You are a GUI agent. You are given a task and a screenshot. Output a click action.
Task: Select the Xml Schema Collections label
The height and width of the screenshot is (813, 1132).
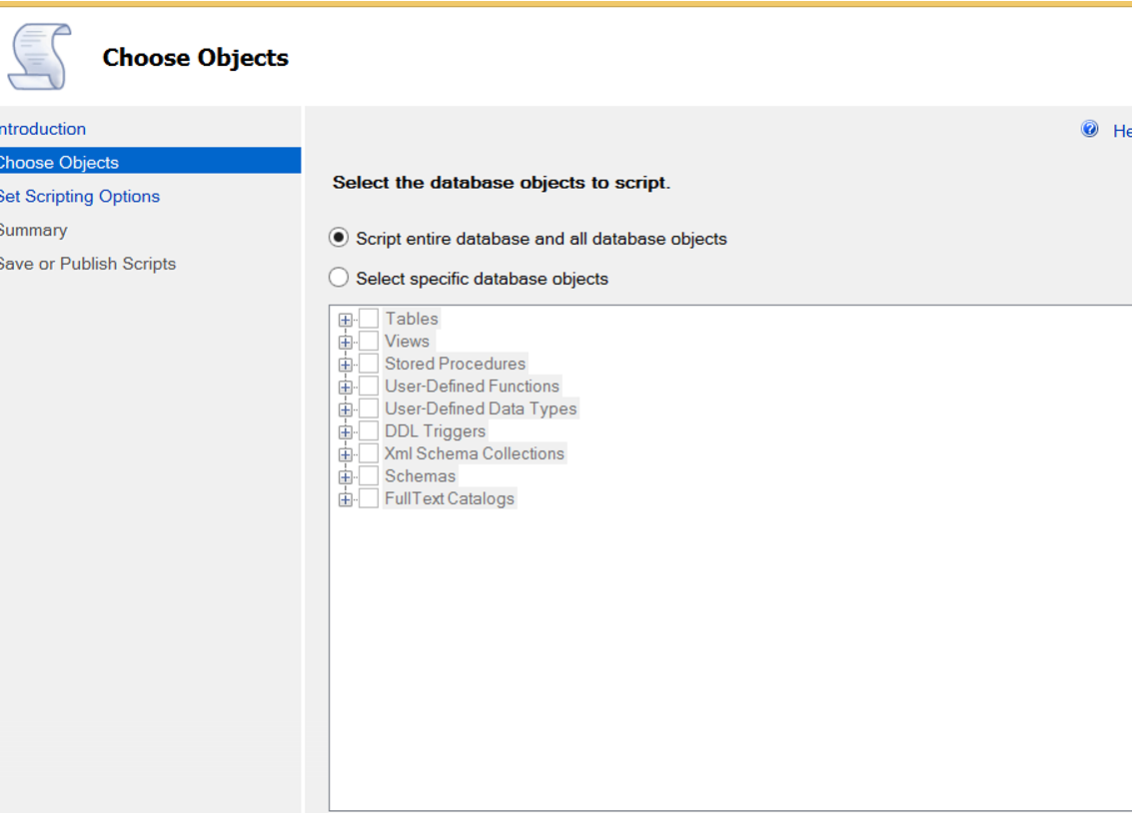[475, 453]
